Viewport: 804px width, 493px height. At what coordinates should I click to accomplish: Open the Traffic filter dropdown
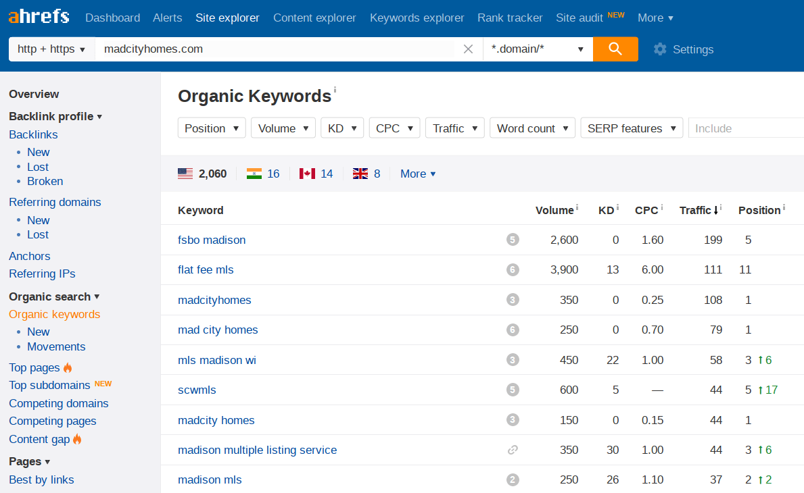tap(455, 128)
